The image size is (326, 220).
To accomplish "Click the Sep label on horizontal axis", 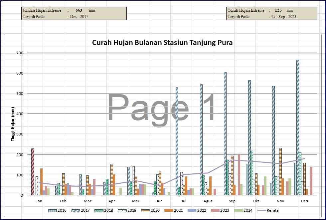I will (x=232, y=201).
